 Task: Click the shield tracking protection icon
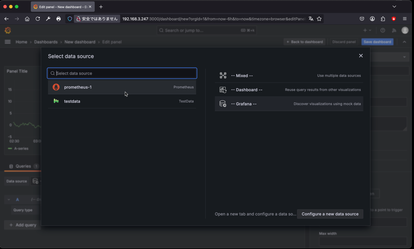[x=70, y=19]
